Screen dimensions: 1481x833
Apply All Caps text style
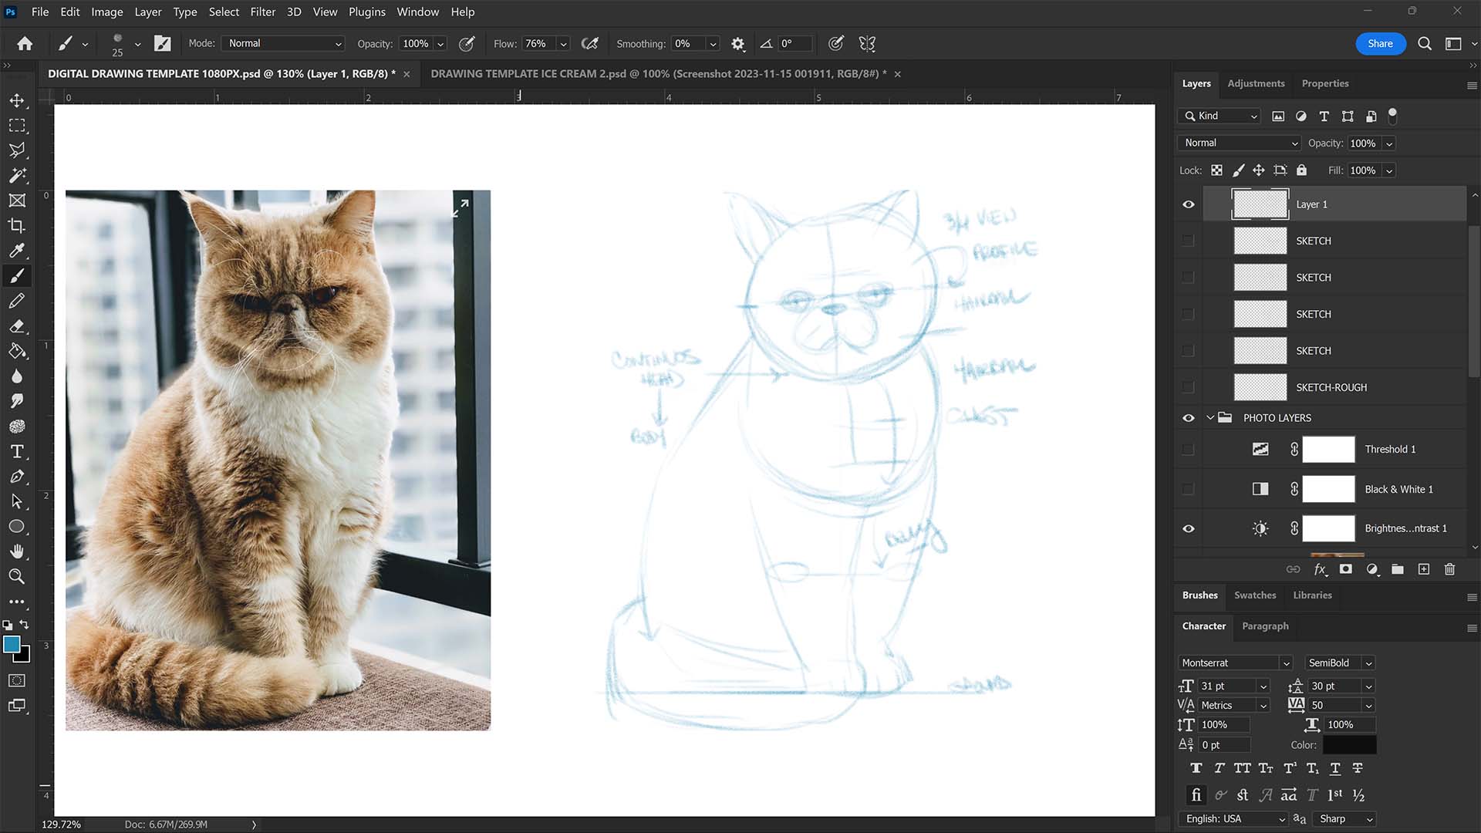point(1242,768)
